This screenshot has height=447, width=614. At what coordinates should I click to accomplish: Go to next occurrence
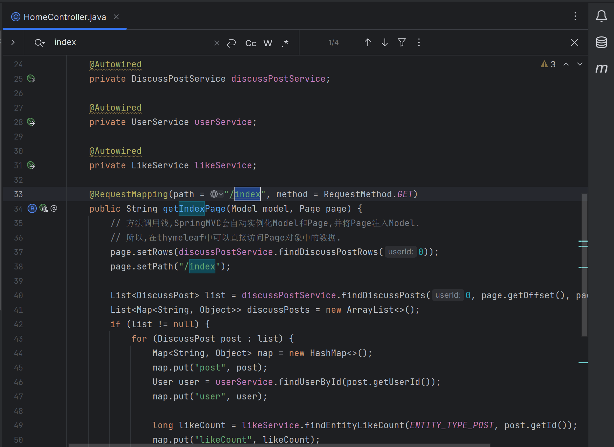point(385,42)
